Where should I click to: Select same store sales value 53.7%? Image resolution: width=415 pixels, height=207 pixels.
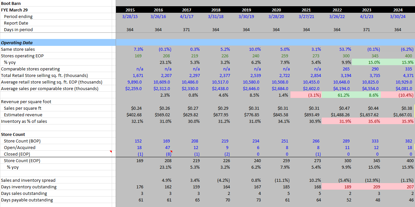tap(345, 49)
